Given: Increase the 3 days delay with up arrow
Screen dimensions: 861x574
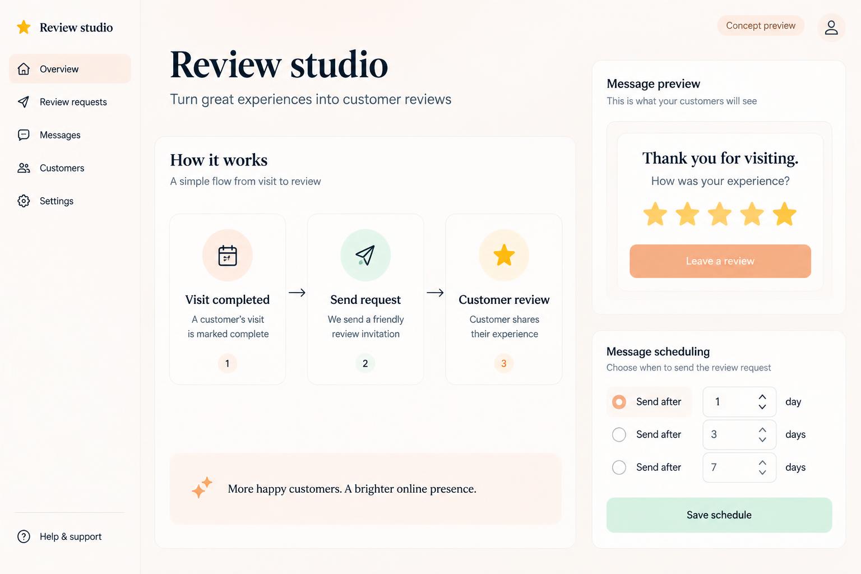Looking at the screenshot, I should 762,430.
